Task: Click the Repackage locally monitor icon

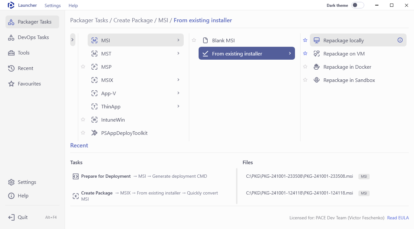Action: point(317,40)
